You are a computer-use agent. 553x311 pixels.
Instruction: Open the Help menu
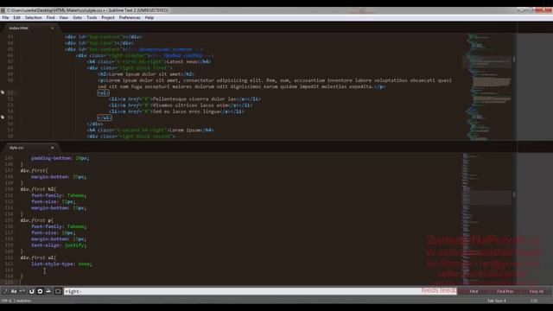pos(149,17)
